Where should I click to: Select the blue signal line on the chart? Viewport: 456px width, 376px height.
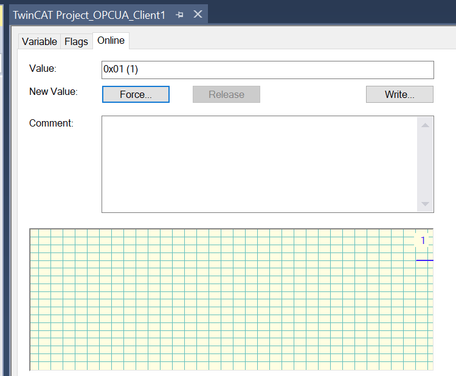424,260
